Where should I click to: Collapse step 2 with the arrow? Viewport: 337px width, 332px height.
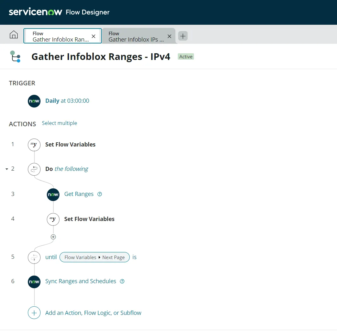point(7,169)
